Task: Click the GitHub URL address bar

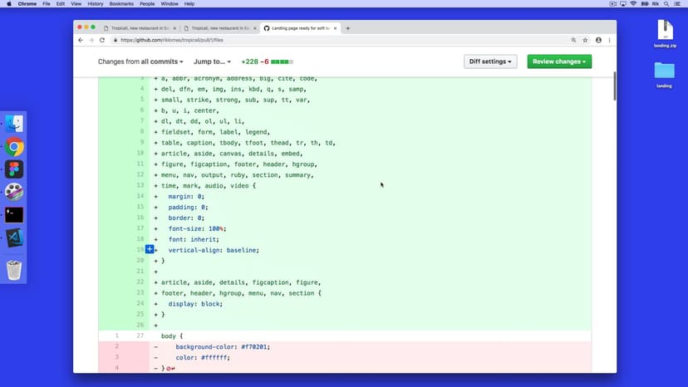Action: (x=332, y=40)
